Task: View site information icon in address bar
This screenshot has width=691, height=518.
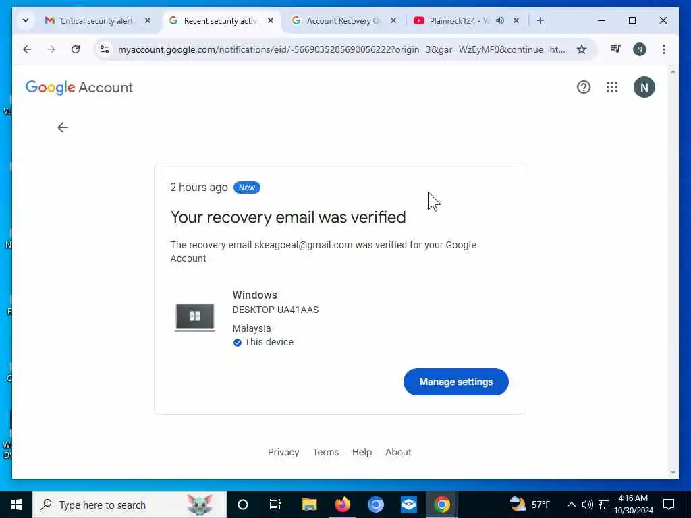Action: (105, 49)
